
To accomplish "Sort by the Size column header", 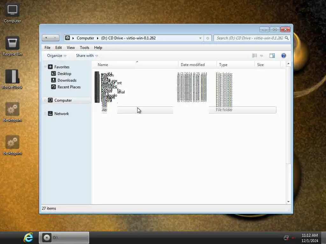I will pos(267,65).
